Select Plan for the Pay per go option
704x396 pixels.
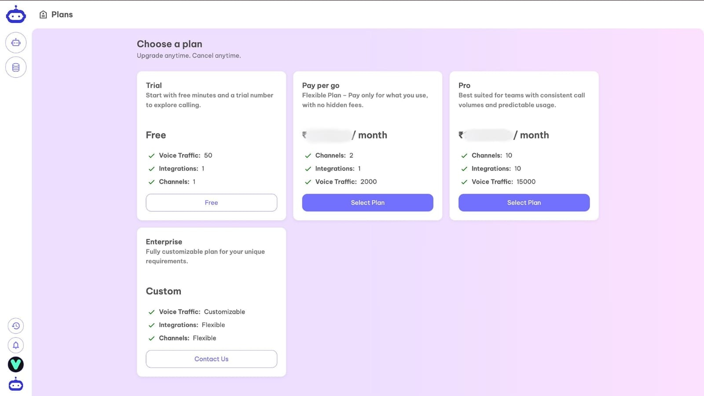[x=367, y=202]
